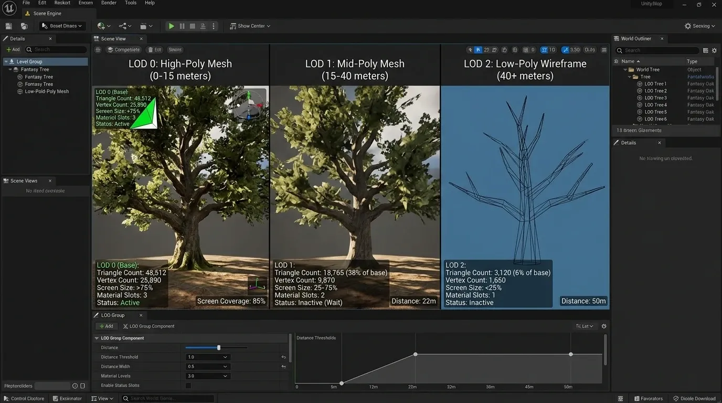Screen dimensions: 722x403
Task: Click Add button in LOD Group panel
Action: 105,326
